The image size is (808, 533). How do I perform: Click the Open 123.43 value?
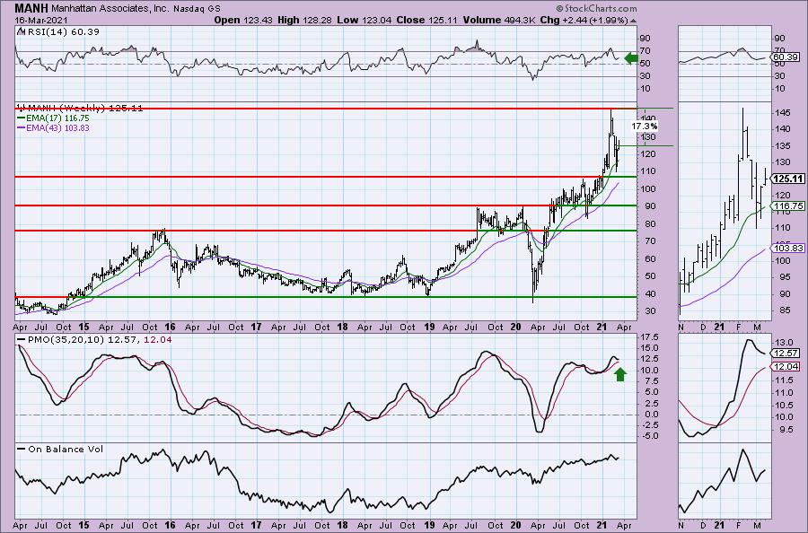[x=242, y=20]
